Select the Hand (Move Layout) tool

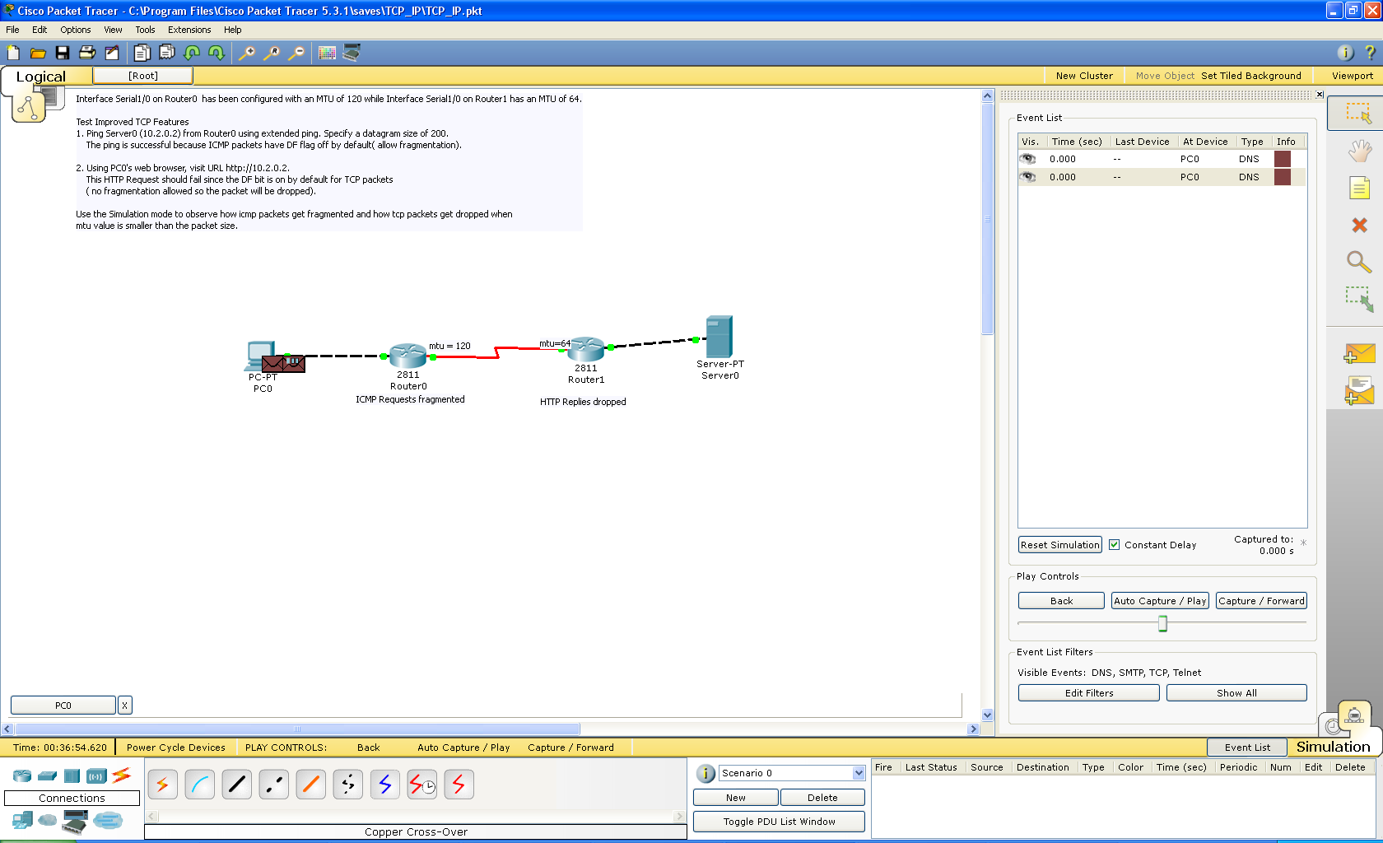[1359, 151]
